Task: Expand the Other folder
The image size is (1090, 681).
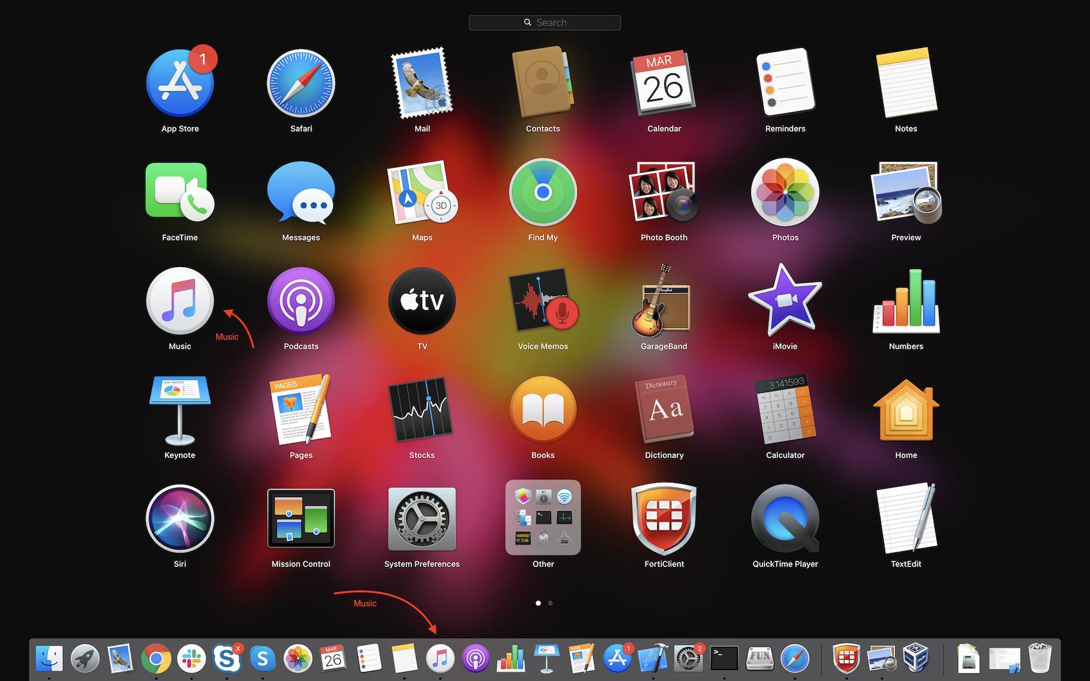Action: point(543,518)
